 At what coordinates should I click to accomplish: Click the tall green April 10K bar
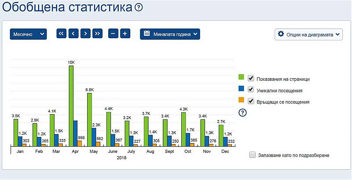click(x=71, y=105)
